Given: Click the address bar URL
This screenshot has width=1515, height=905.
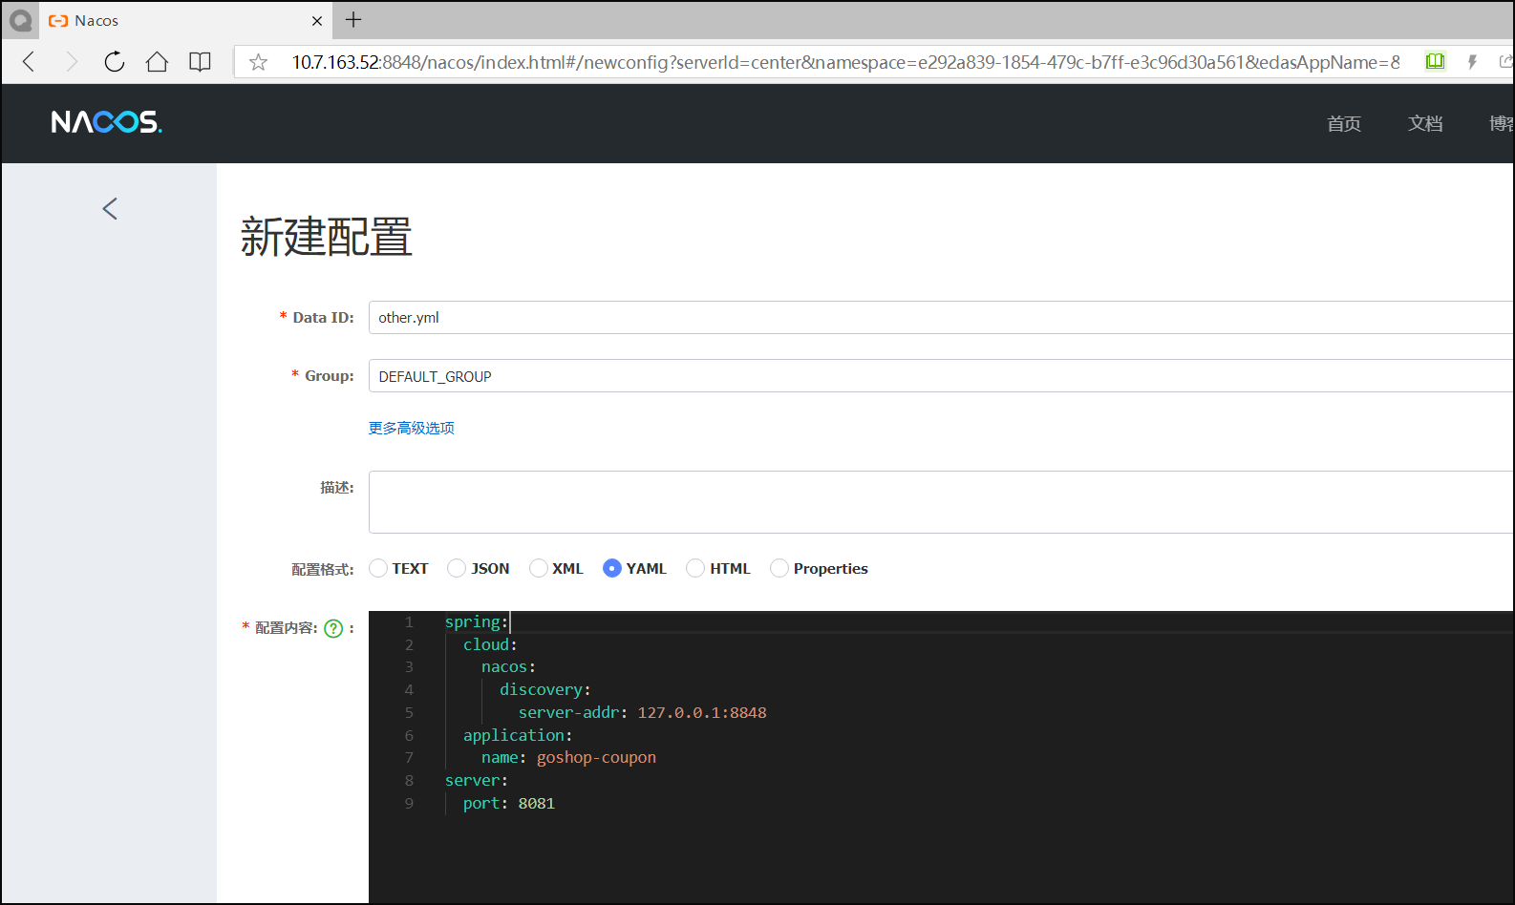Looking at the screenshot, I should [x=845, y=62].
